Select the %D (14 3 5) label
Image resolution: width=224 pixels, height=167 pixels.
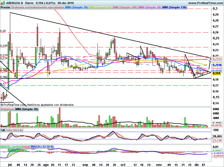14,130
